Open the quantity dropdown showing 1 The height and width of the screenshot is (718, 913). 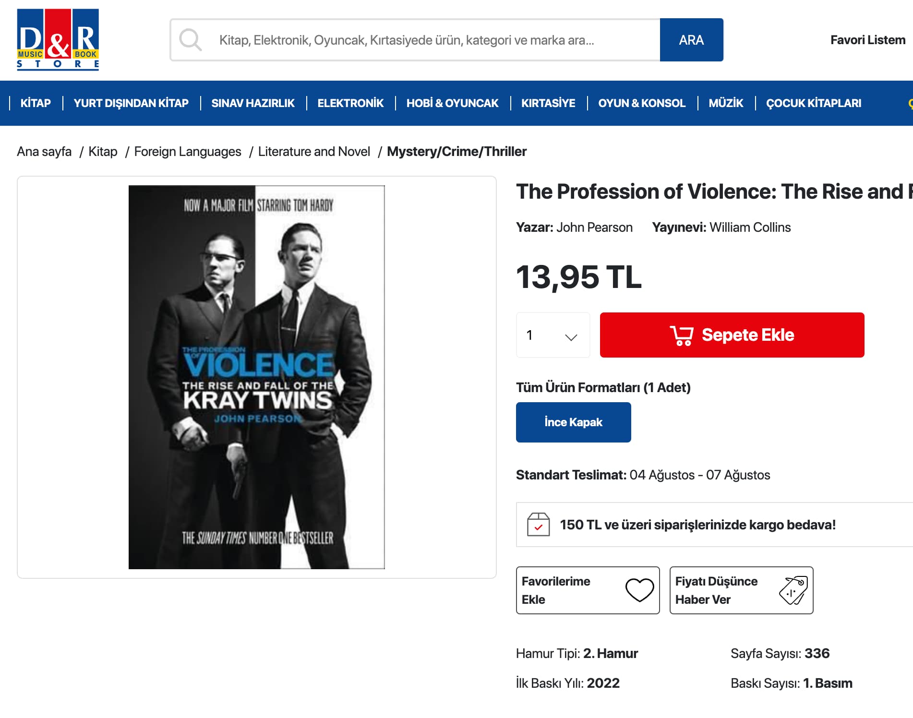(x=553, y=335)
